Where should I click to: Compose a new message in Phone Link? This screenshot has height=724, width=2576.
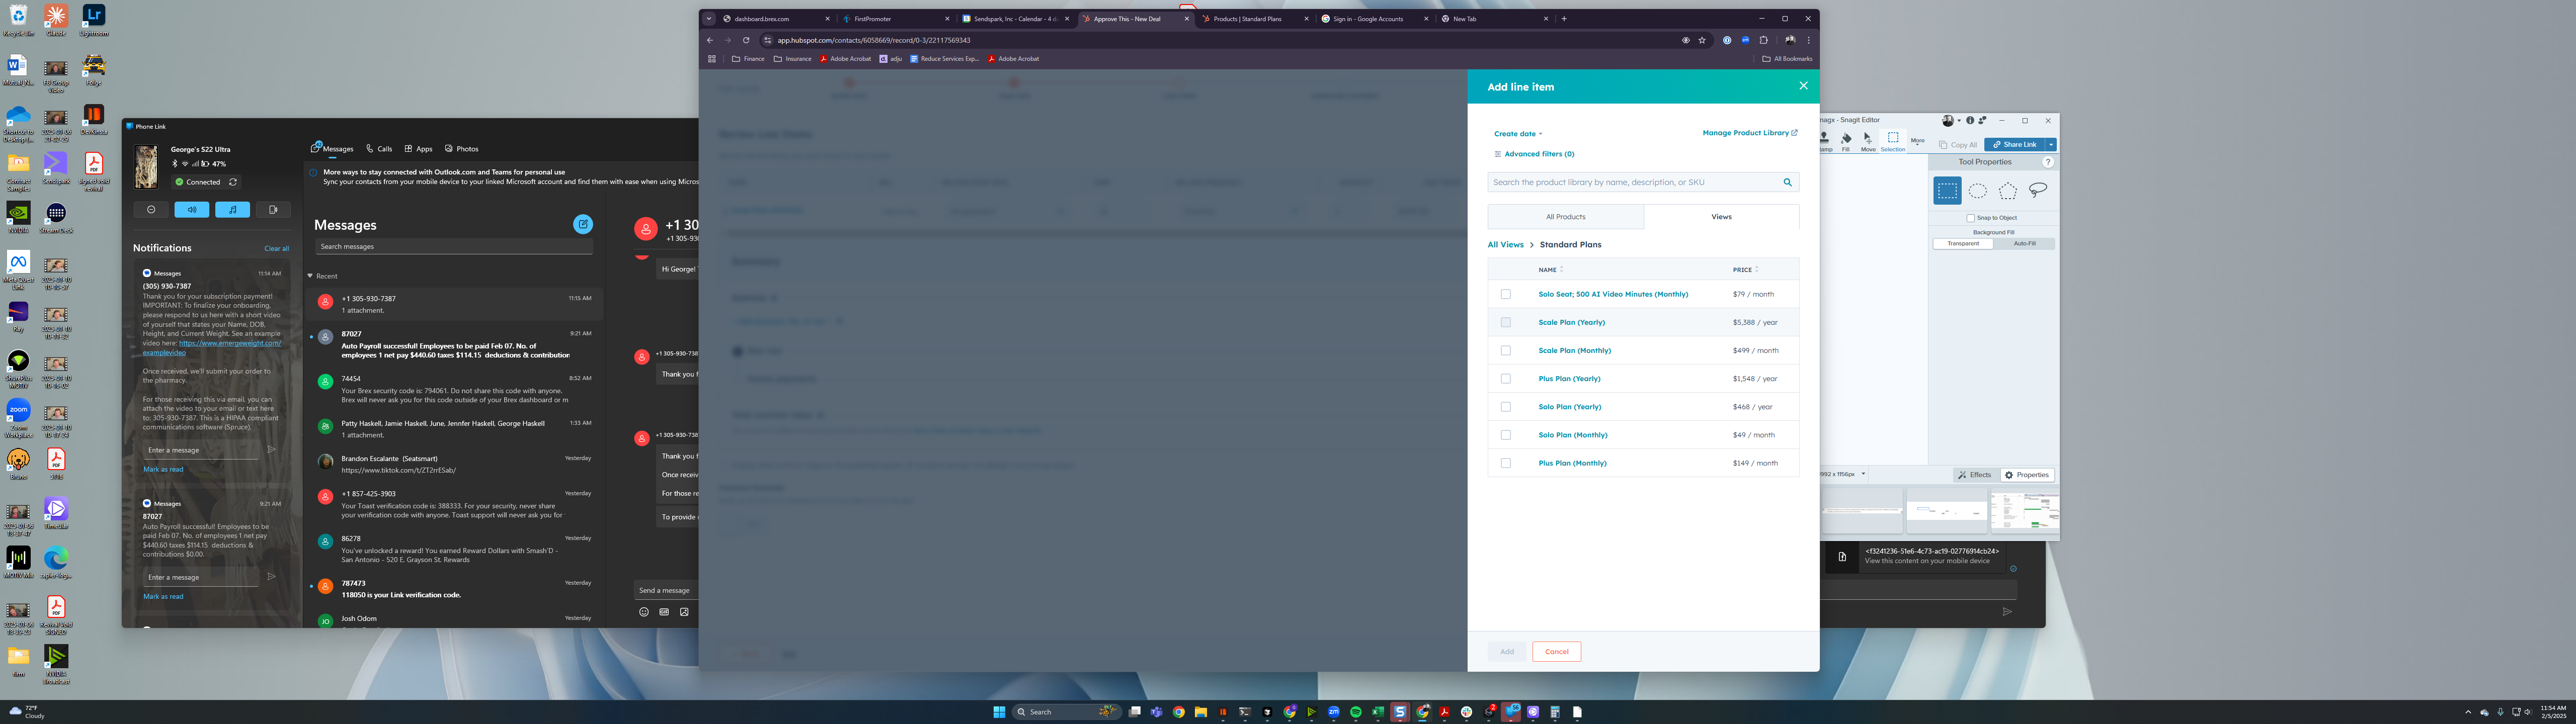[583, 224]
